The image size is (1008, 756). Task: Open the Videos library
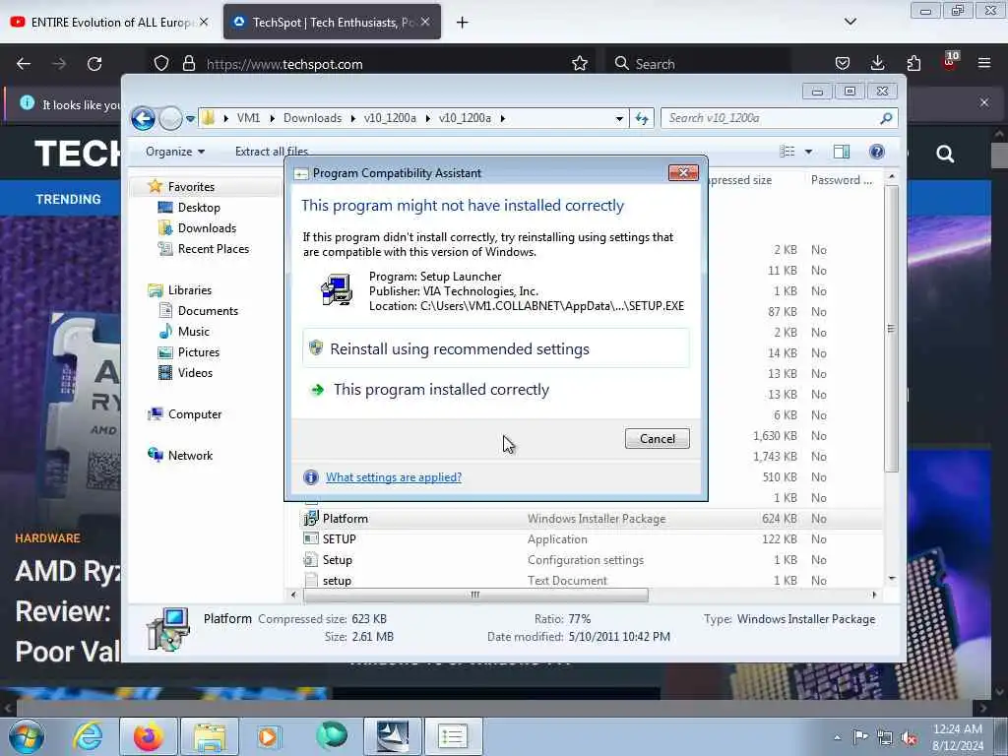195,373
